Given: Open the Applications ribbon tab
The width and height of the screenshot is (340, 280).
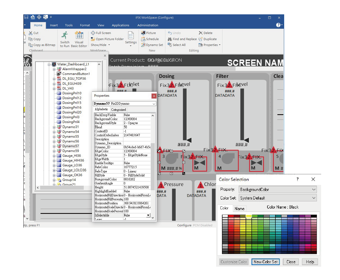Looking at the screenshot, I should click(x=120, y=25).
